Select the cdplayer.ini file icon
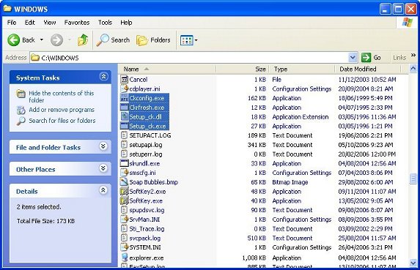 click(125, 89)
